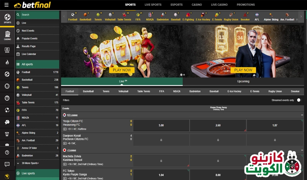Collapse the K3 League section
This screenshot has width=307, height=180.
tap(302, 115)
